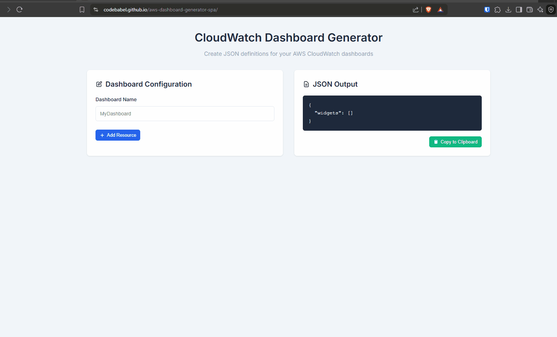
Task: Open the Brave Wallet icon
Action: 530,10
